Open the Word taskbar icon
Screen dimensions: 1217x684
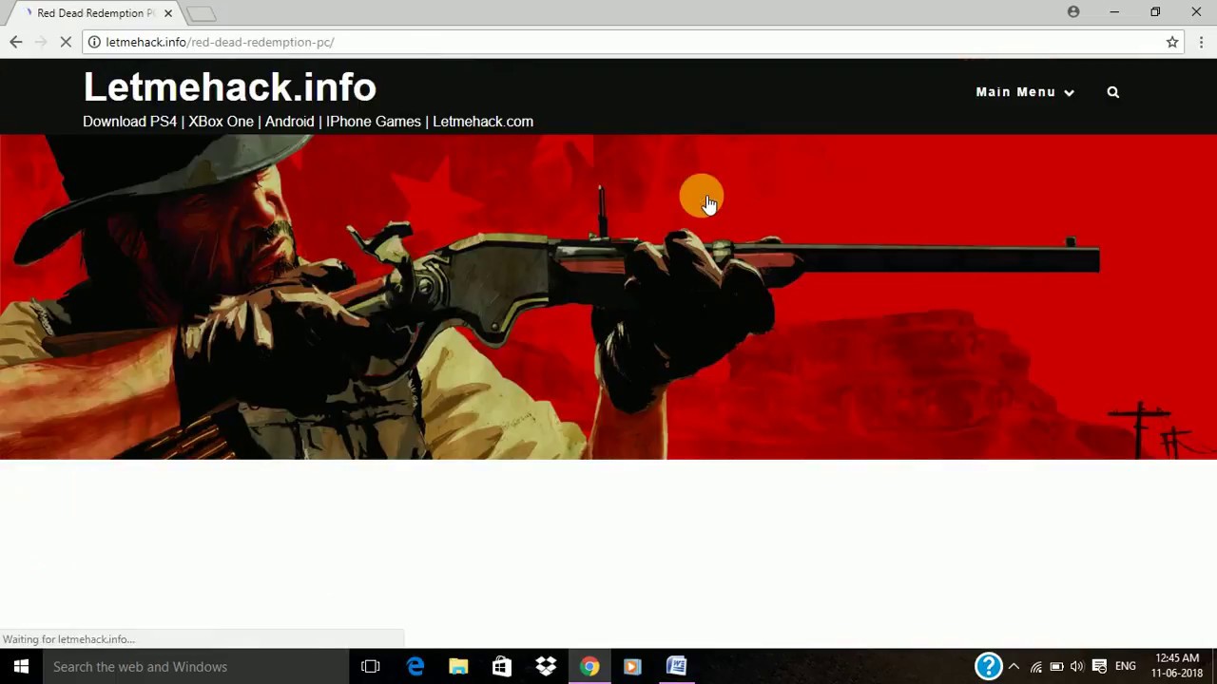click(x=676, y=666)
